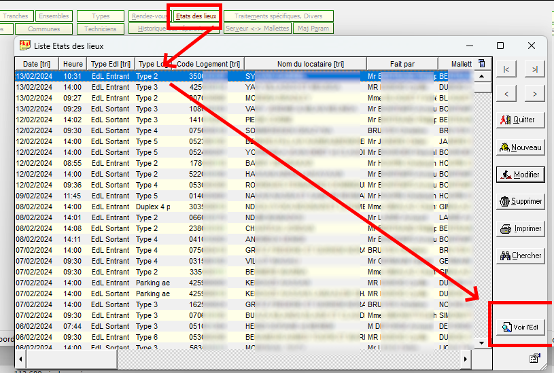The height and width of the screenshot is (373, 554).
Task: Sort by Nom du locataire [tri] header
Action: pos(310,64)
